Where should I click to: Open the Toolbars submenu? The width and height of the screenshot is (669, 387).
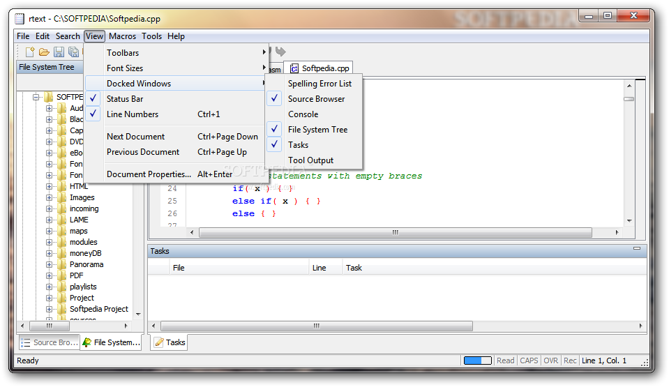[x=176, y=53]
